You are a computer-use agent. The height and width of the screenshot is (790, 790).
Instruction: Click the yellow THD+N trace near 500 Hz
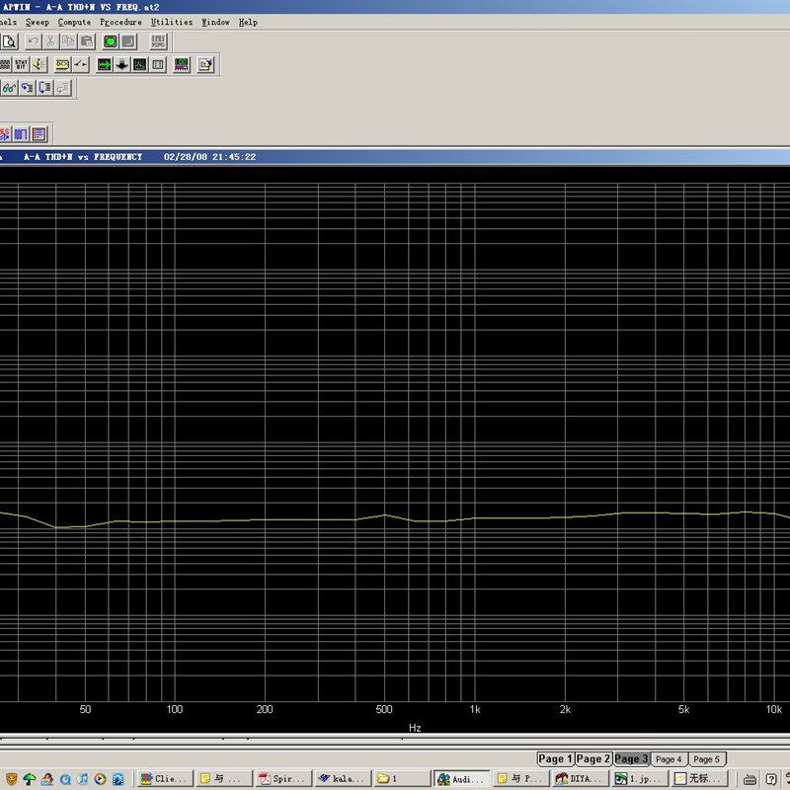pyautogui.click(x=385, y=514)
